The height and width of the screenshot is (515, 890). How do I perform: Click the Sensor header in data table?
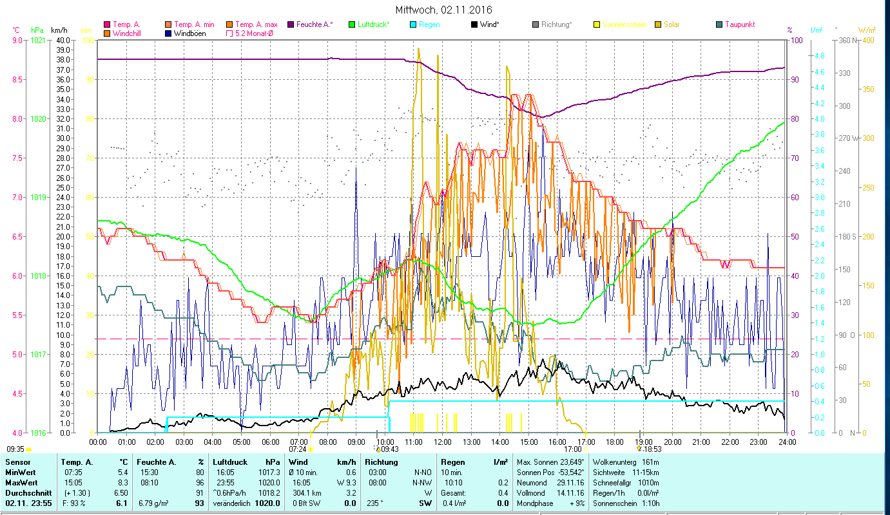point(17,462)
